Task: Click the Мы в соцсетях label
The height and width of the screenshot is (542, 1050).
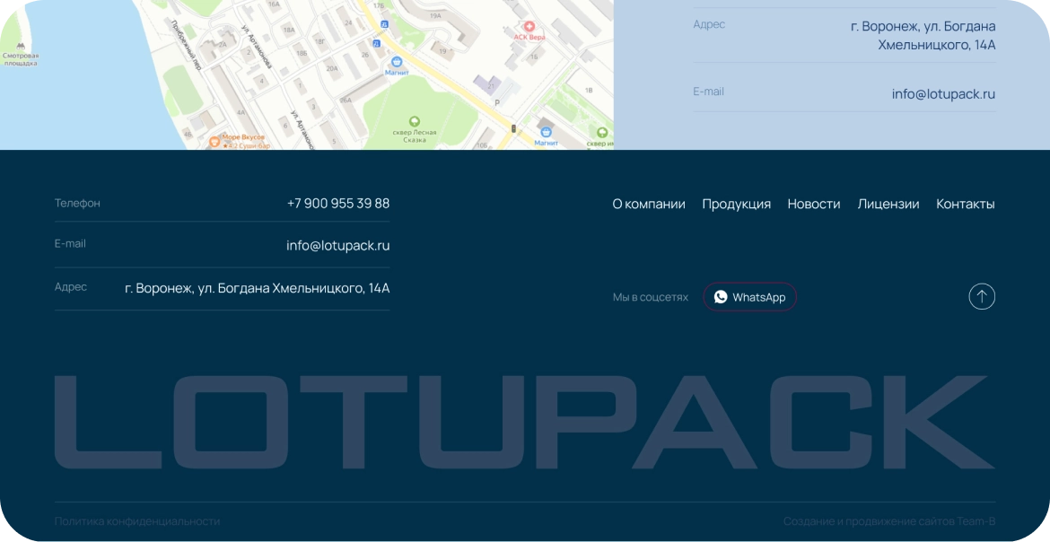Action: [x=651, y=297]
